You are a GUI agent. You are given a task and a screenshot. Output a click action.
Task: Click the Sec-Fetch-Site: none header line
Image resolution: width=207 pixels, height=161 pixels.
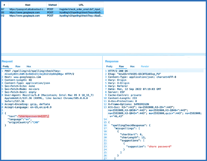[20, 86]
